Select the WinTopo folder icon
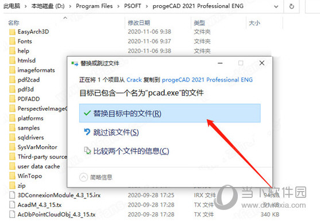Image resolution: width=320 pixels, height=222 pixels. tap(12, 176)
